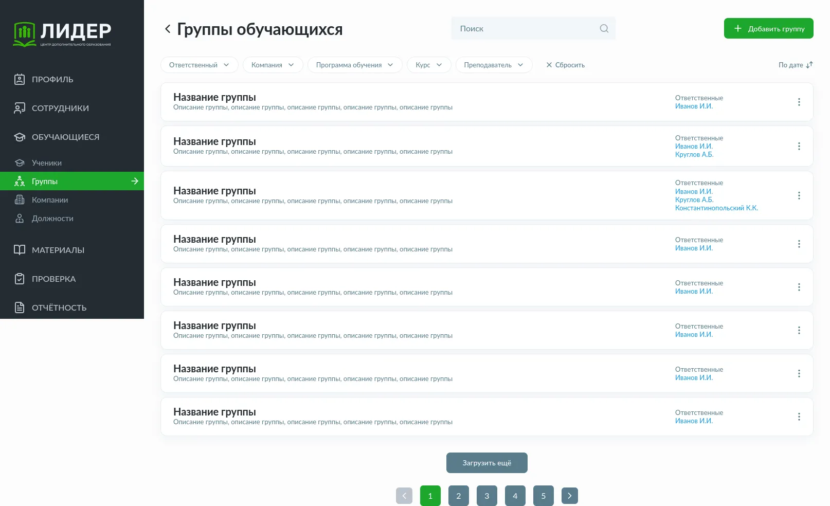Open МАТЕРИАЛЫ section label
This screenshot has width=830, height=506.
pos(58,250)
